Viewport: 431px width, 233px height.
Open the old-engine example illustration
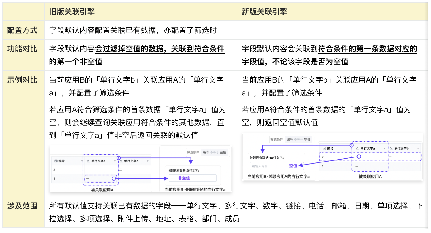141,169
